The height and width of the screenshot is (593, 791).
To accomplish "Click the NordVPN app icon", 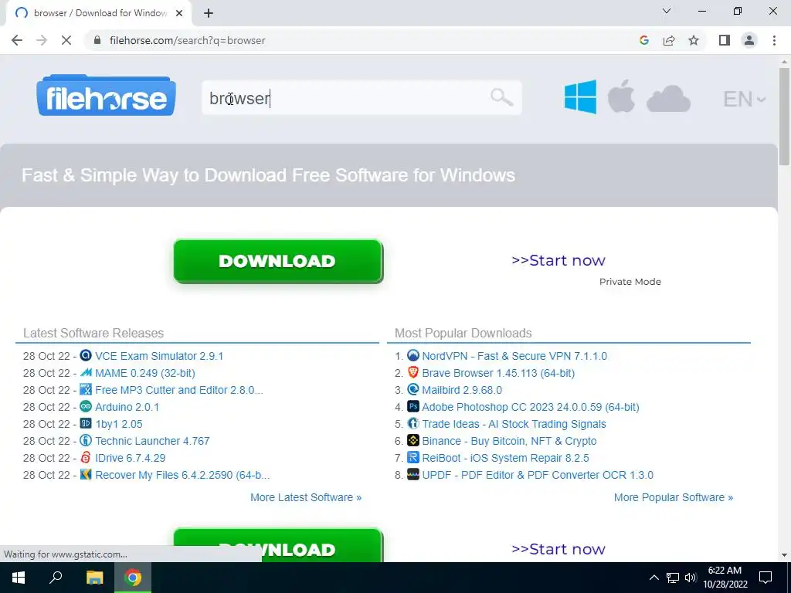I will click(413, 355).
